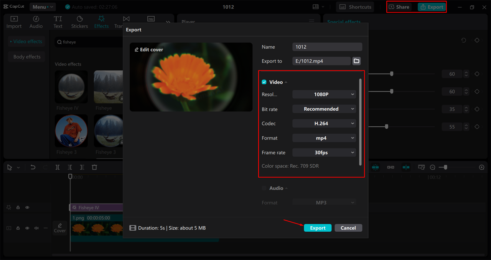Open the Import media tab
This screenshot has width=491, height=260.
pos(14,22)
